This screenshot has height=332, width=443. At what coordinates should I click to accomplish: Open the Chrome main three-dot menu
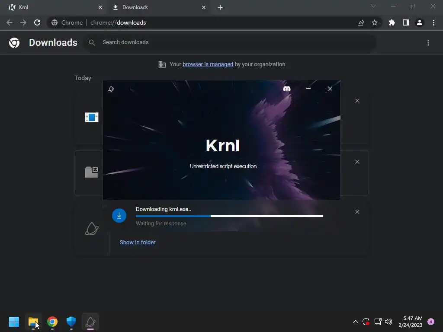click(433, 22)
